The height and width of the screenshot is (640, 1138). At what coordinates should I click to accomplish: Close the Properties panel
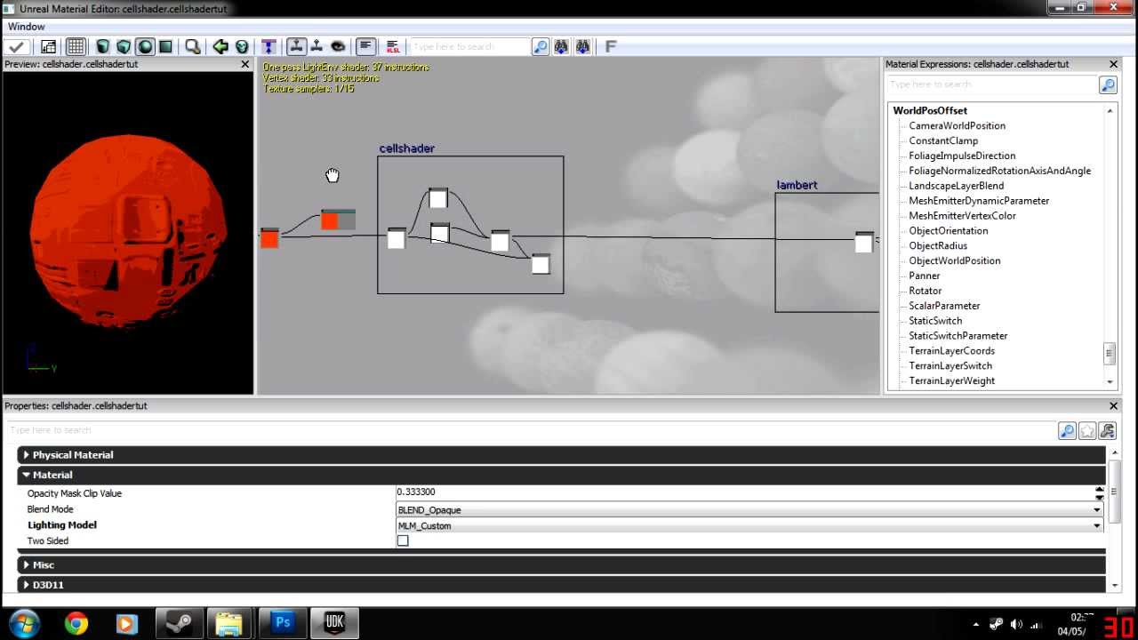click(1113, 405)
